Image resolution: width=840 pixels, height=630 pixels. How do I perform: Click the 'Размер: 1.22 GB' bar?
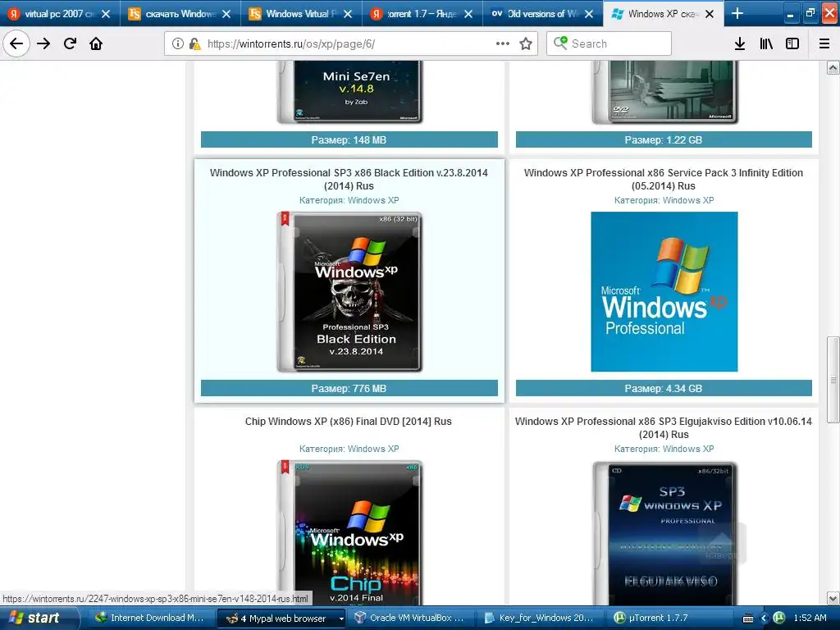(x=664, y=139)
